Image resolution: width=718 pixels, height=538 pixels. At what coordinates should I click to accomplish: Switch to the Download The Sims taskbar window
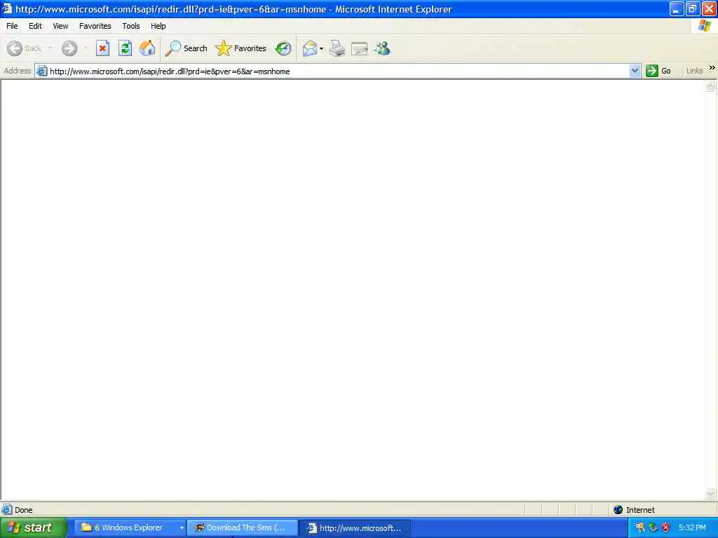point(243,528)
